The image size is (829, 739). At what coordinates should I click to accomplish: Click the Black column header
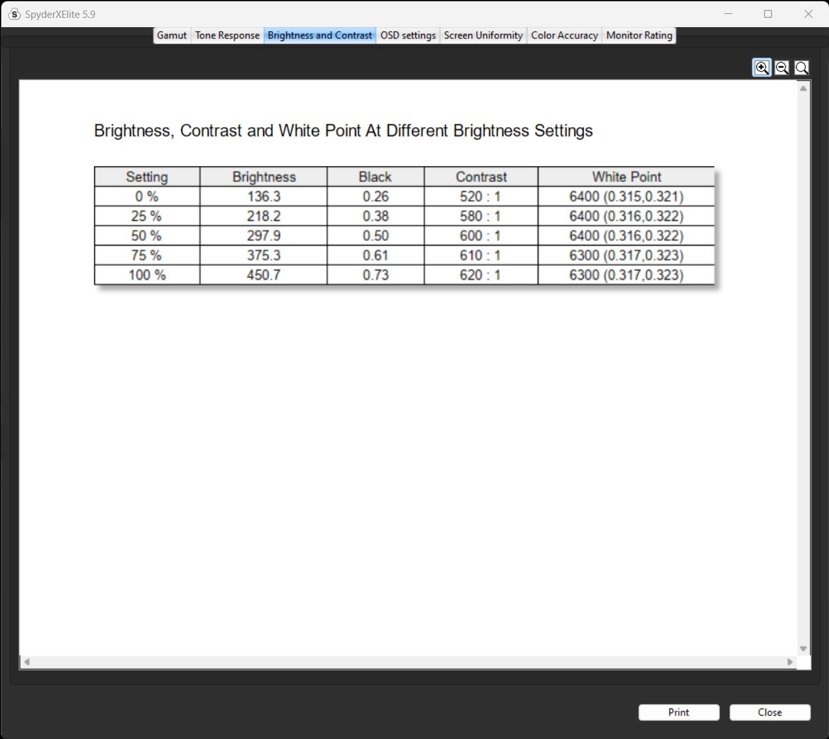pos(375,177)
